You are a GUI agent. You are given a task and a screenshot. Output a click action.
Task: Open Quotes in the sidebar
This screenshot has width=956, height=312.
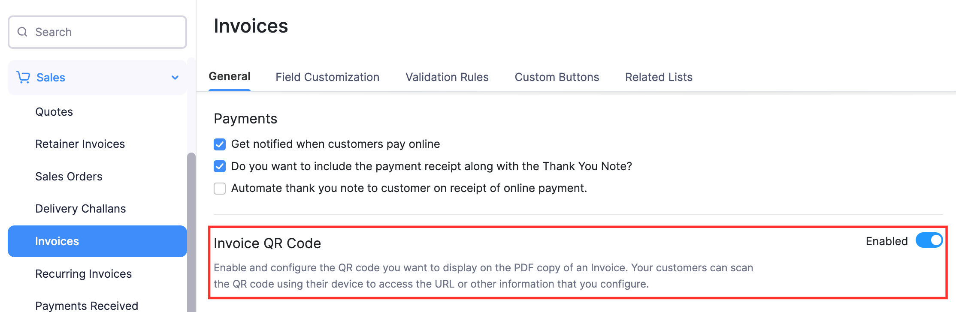(x=54, y=112)
